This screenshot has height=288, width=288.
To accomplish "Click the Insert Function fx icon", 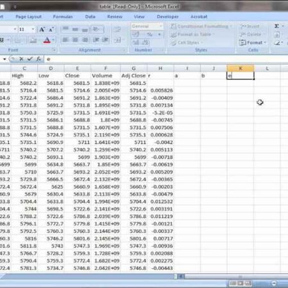I will coord(38,59).
